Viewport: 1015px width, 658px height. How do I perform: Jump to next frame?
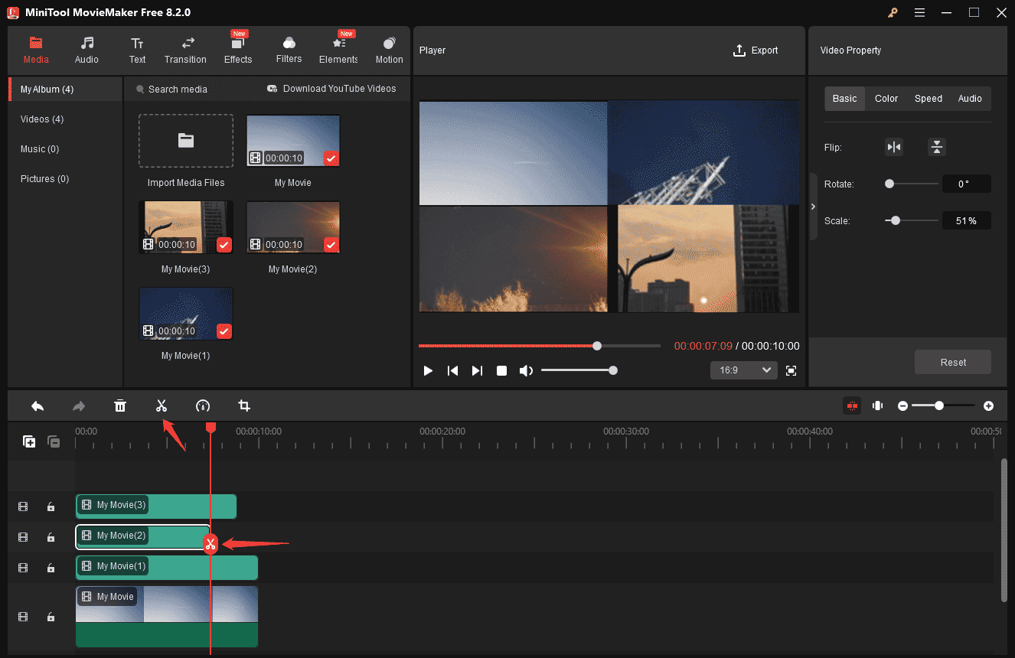pyautogui.click(x=477, y=370)
